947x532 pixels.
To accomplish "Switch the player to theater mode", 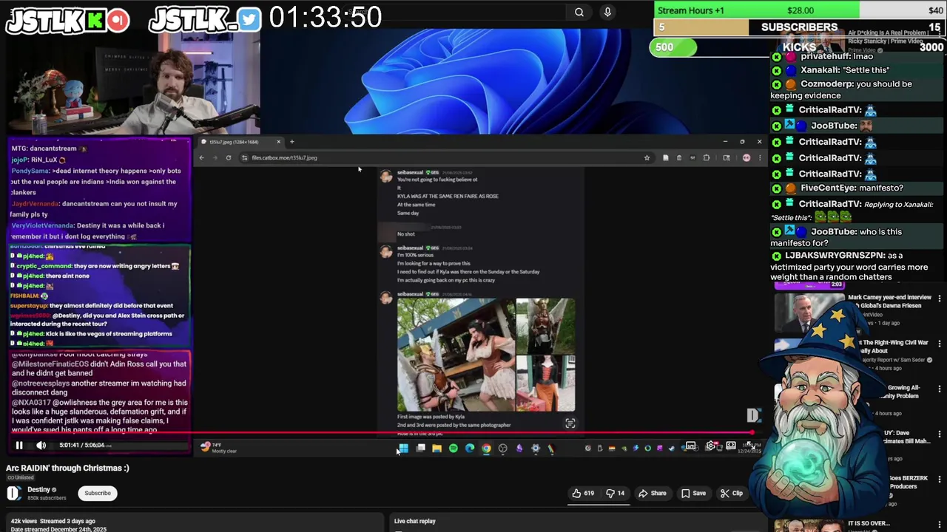I will (x=731, y=446).
